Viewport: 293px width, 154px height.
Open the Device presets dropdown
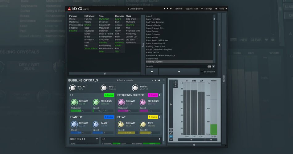(125, 80)
